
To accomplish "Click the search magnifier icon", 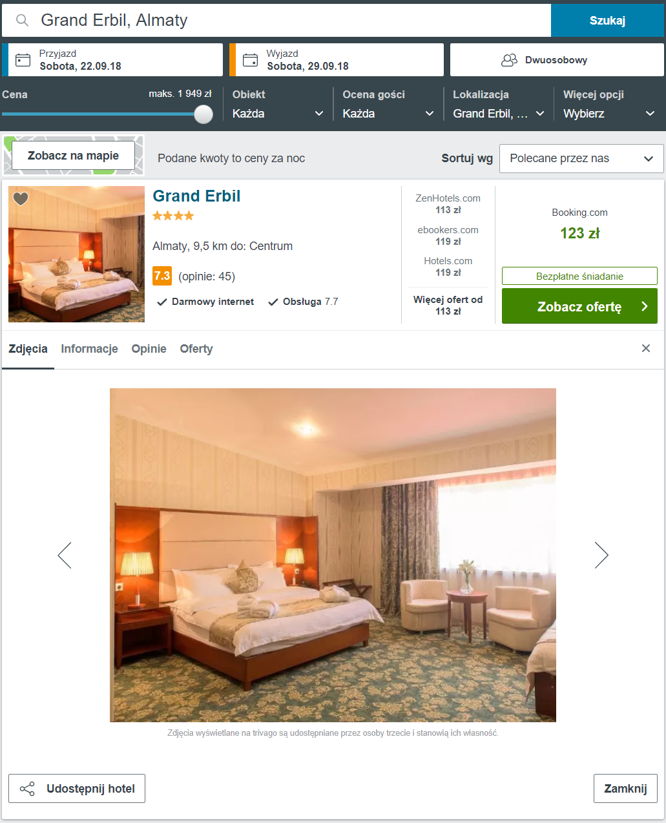I will (23, 21).
